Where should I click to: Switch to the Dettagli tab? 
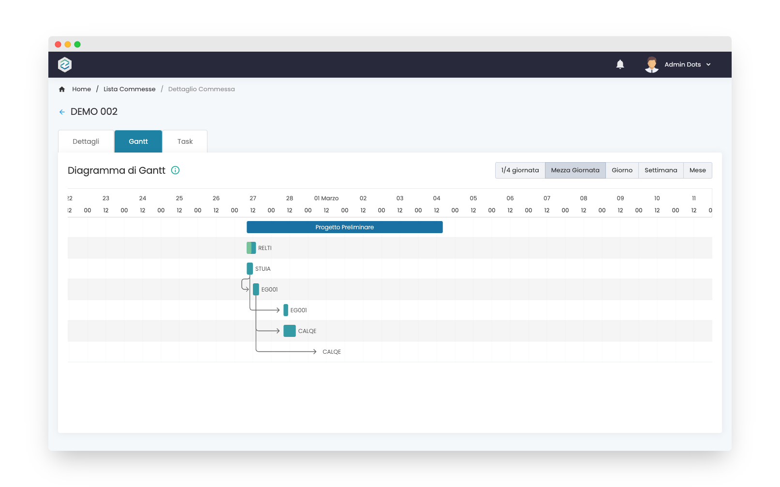coord(86,141)
